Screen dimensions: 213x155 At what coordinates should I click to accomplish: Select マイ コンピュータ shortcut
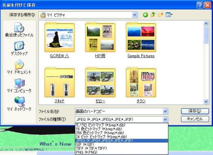click(19, 85)
